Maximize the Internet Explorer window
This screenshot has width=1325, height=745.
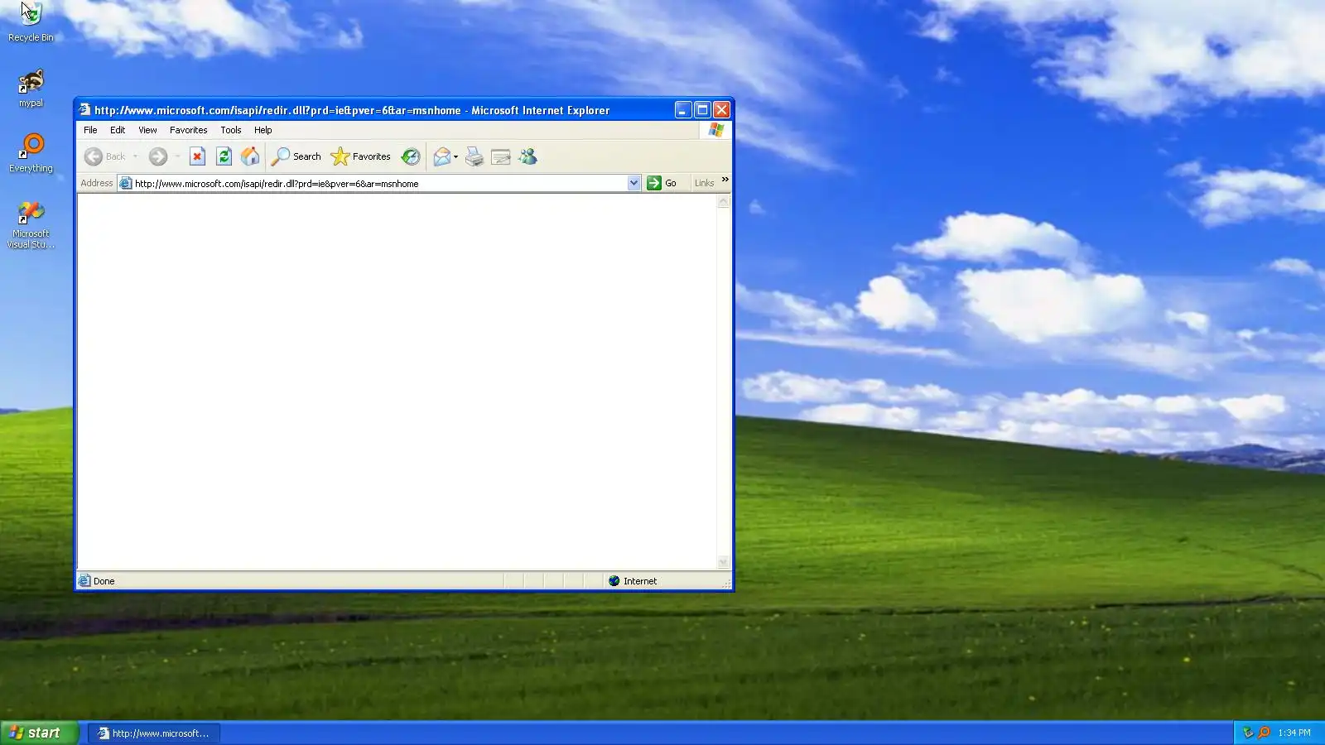tap(702, 110)
